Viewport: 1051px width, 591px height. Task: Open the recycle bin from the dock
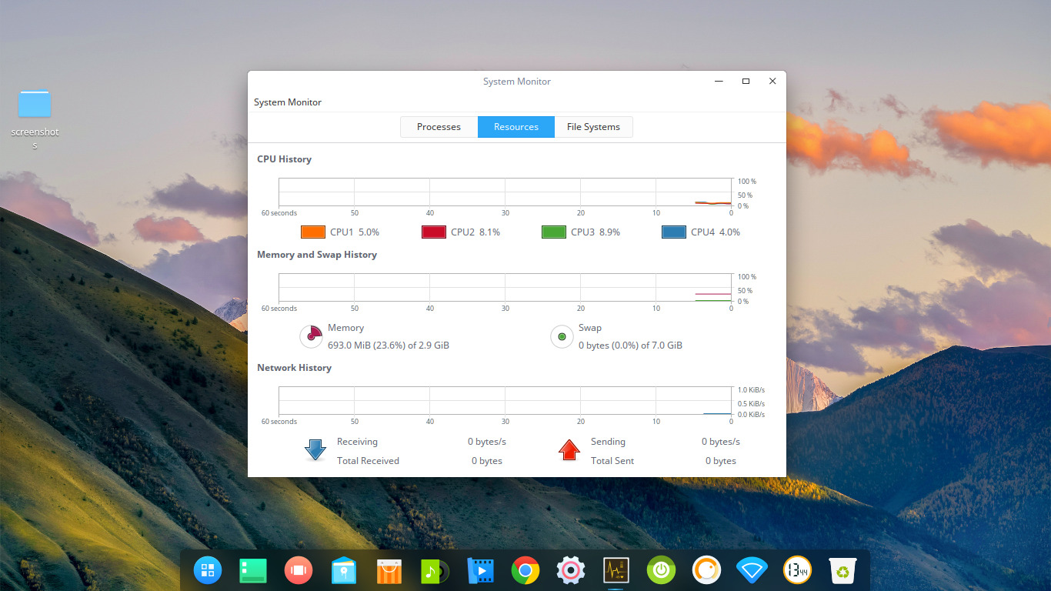[842, 570]
